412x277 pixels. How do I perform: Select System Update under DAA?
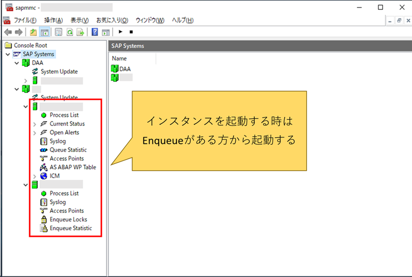[x=59, y=71]
